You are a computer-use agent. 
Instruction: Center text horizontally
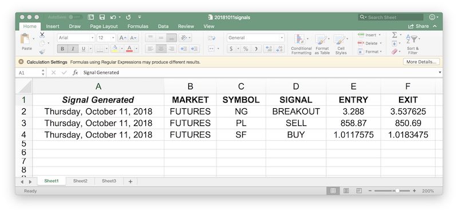click(161, 49)
